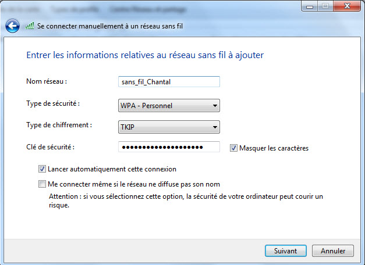Click the heading 'Entrer les informations relatives'
The height and width of the screenshot is (265, 365).
(x=146, y=55)
